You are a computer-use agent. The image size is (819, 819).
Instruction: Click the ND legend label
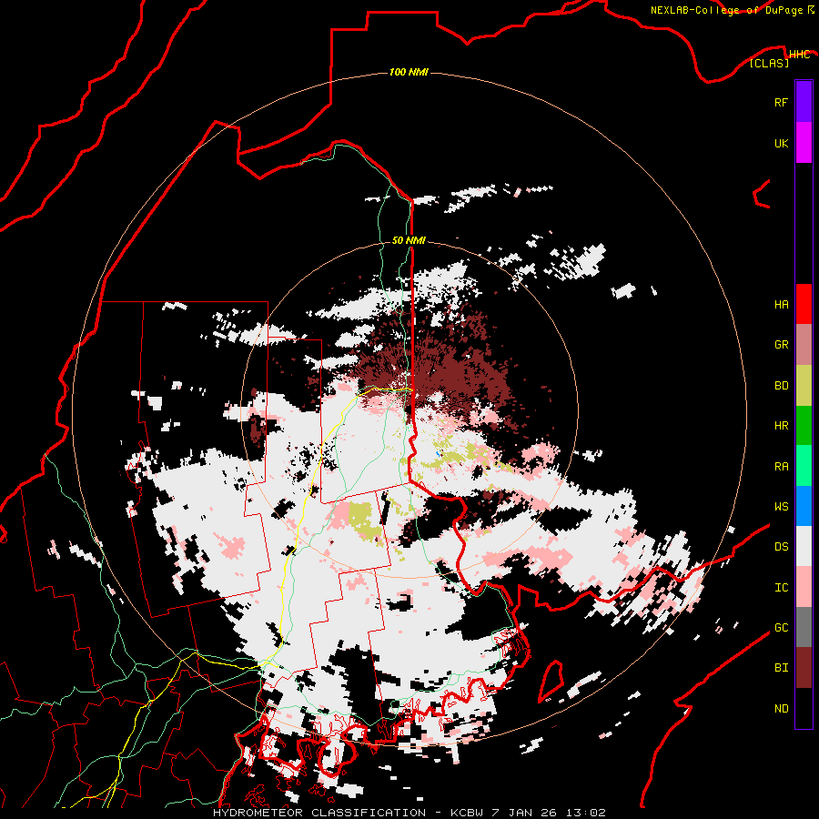tap(781, 709)
